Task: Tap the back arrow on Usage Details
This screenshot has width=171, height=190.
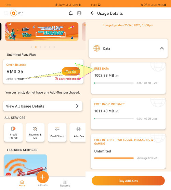Action: point(92,13)
